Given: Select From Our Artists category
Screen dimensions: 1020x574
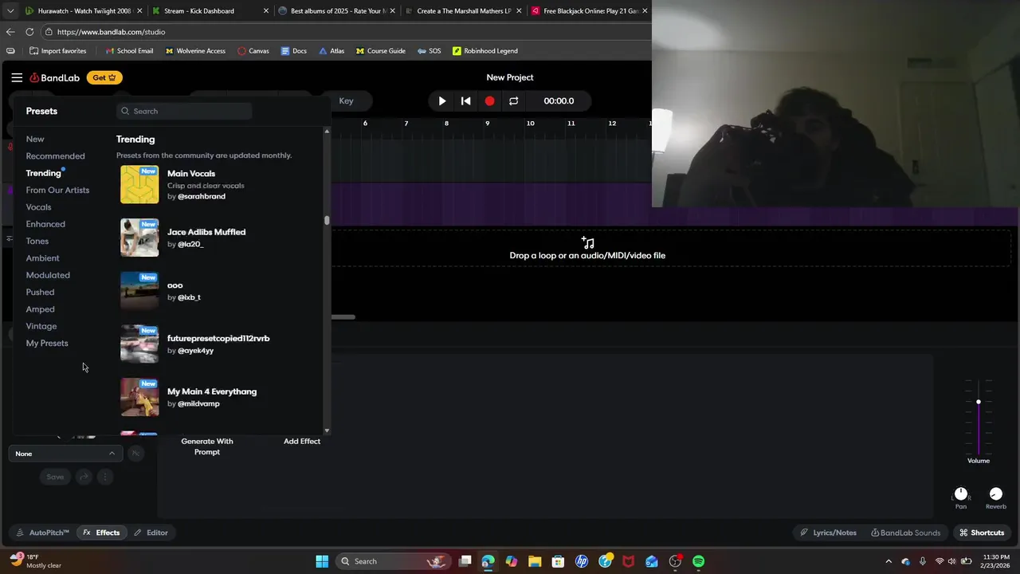Looking at the screenshot, I should click(57, 190).
